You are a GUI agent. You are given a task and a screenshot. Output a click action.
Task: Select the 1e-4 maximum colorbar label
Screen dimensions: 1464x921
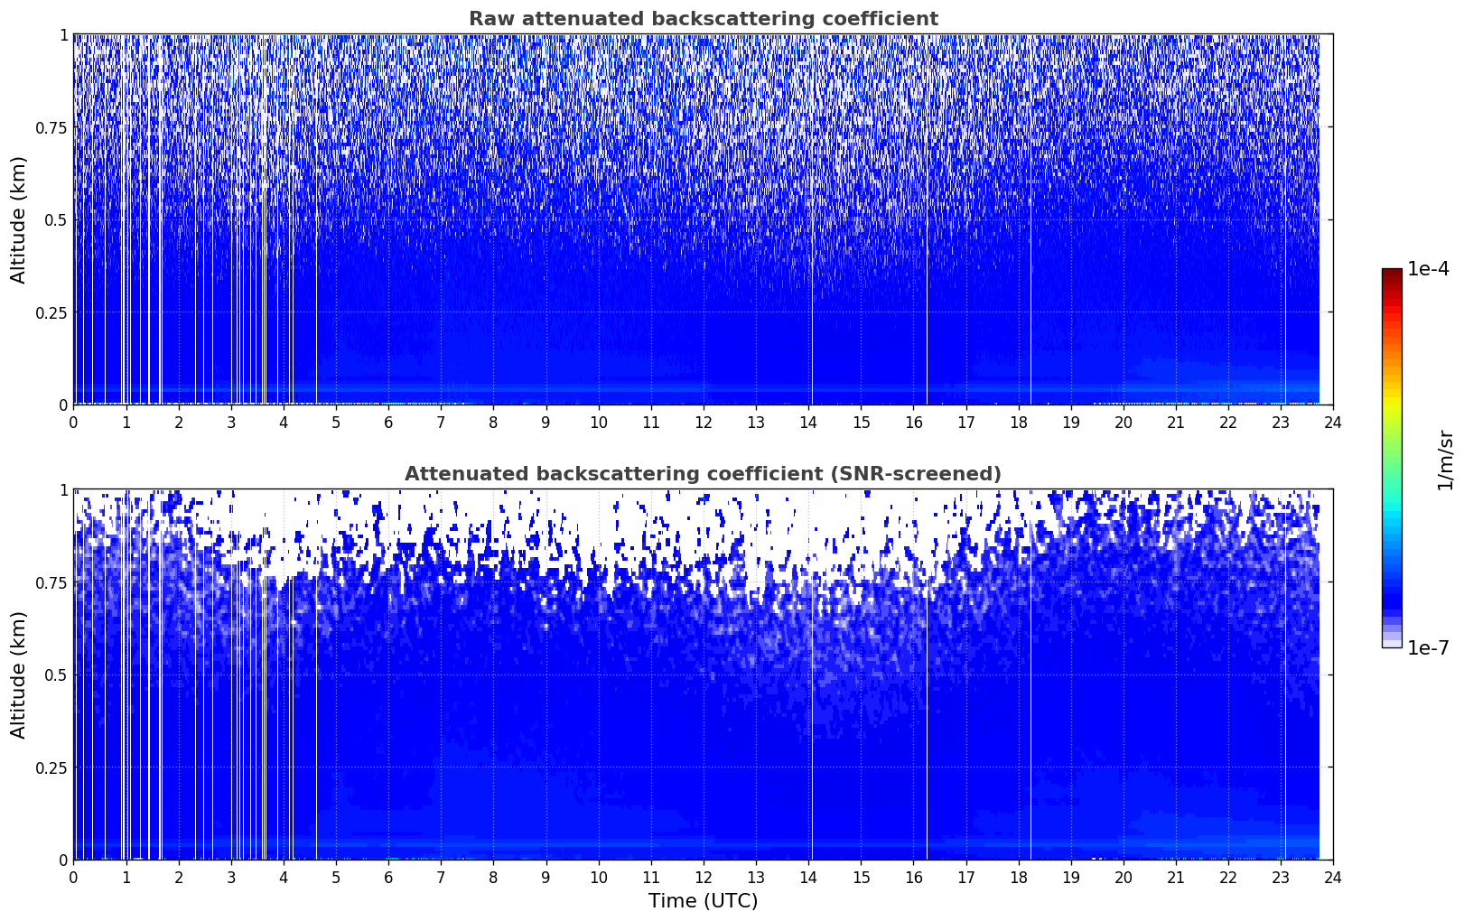tap(1428, 269)
